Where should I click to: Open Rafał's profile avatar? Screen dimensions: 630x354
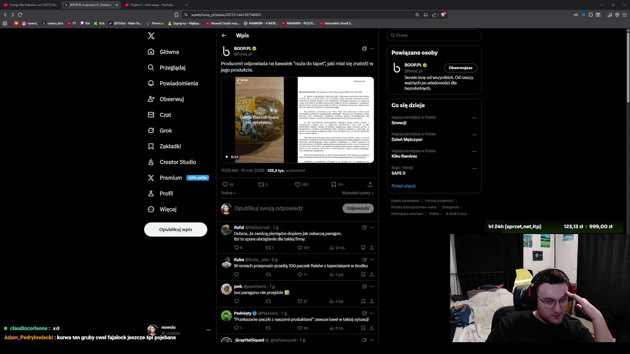pyautogui.click(x=226, y=230)
